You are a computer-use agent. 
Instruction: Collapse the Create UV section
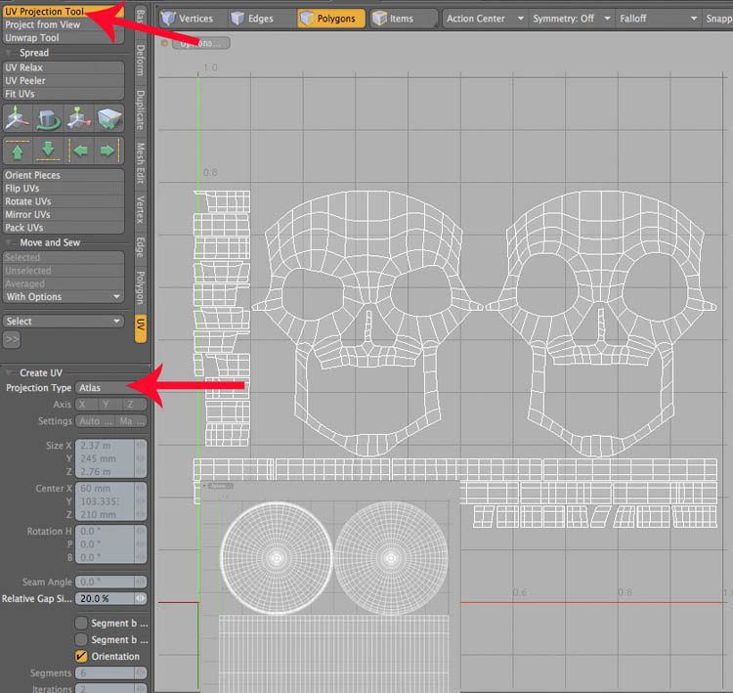[9, 372]
